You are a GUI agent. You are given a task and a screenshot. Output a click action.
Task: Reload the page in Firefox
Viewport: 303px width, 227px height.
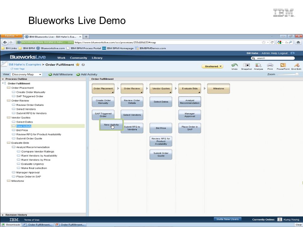(x=272, y=42)
